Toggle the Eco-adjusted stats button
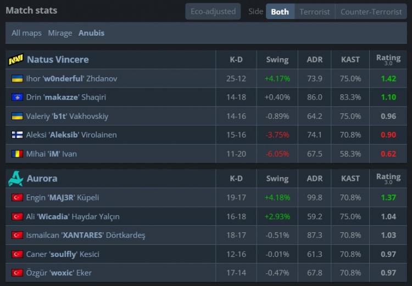The image size is (412, 286). pyautogui.click(x=213, y=12)
